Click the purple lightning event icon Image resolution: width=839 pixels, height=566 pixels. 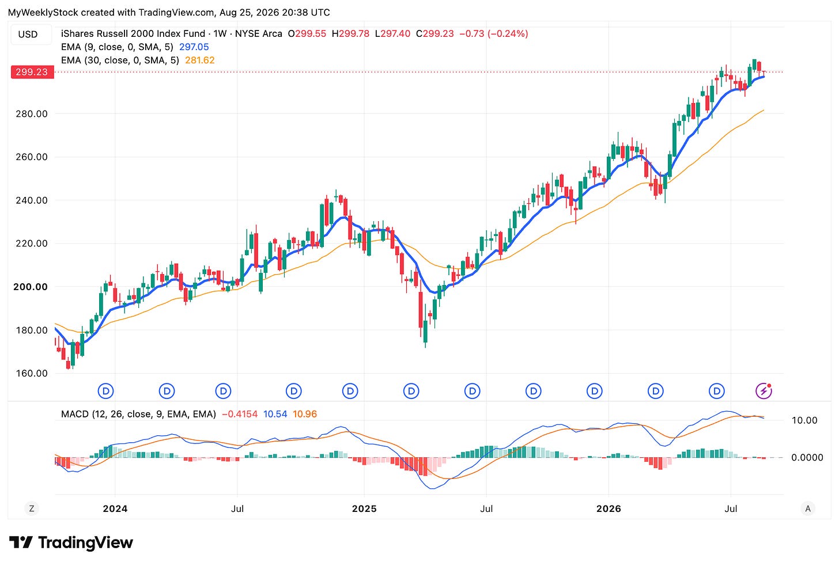[x=764, y=392]
